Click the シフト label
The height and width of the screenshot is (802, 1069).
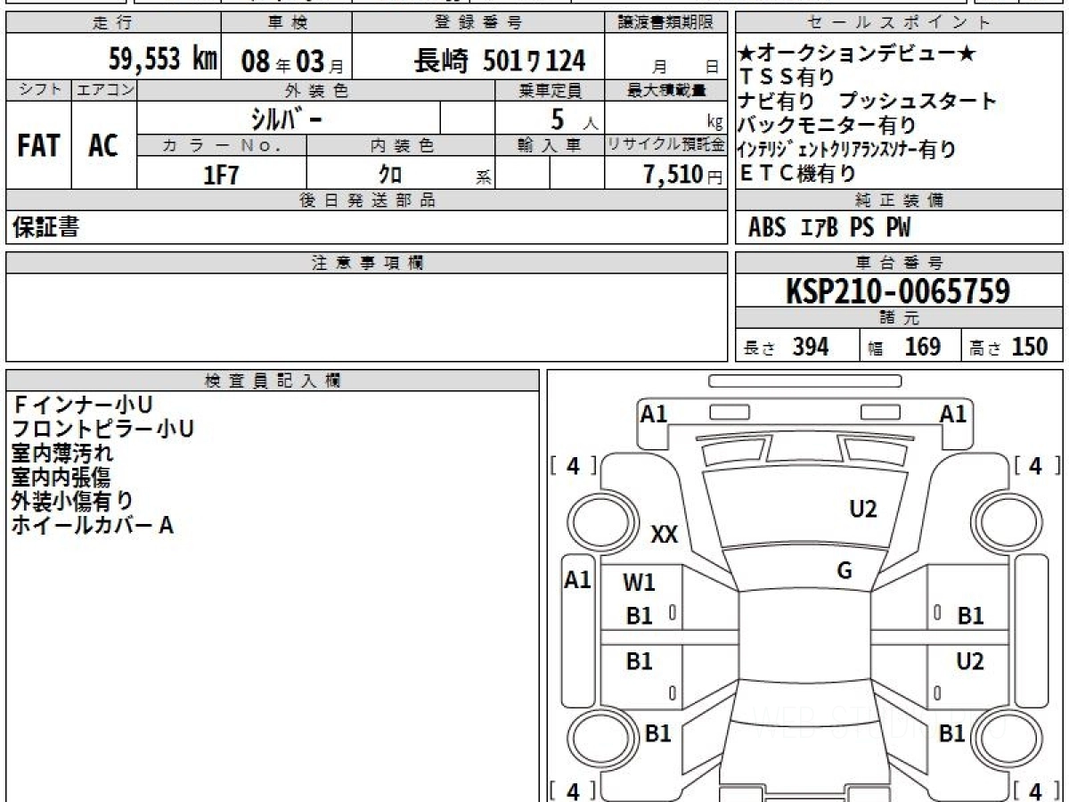tap(39, 90)
